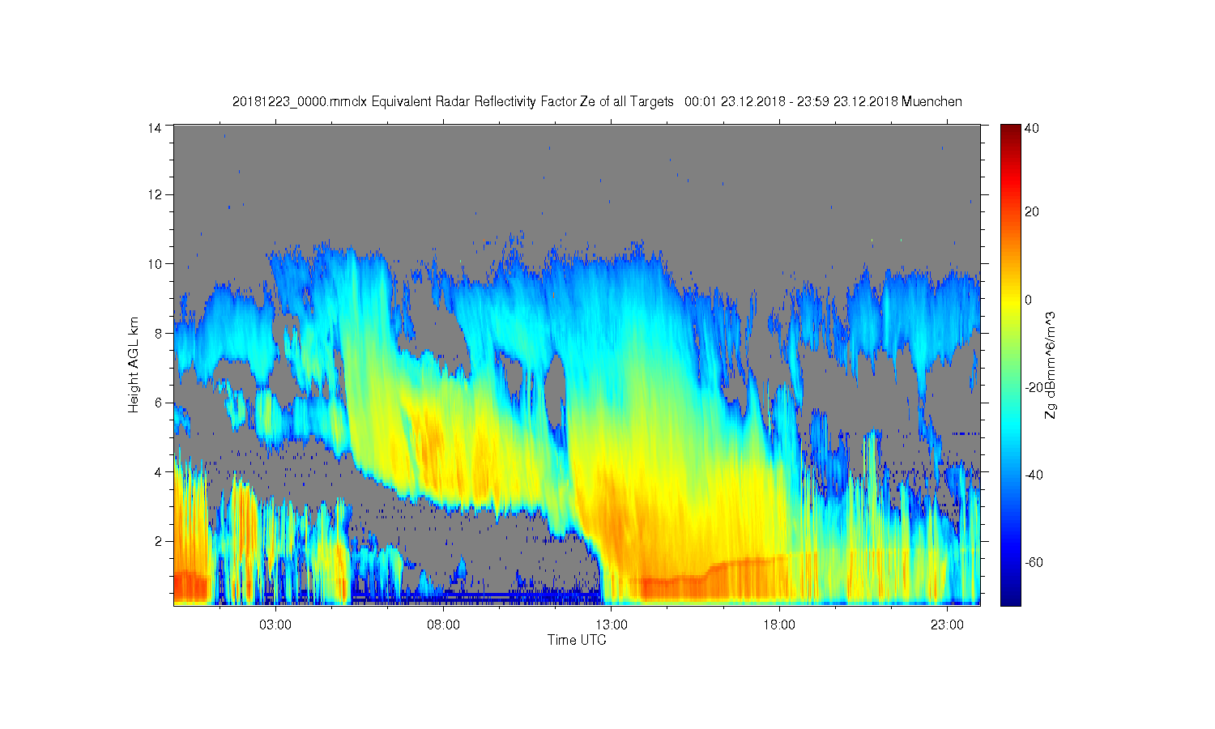The width and height of the screenshot is (1215, 729).
Task: Click the height tick label "12"
Action: (x=155, y=194)
